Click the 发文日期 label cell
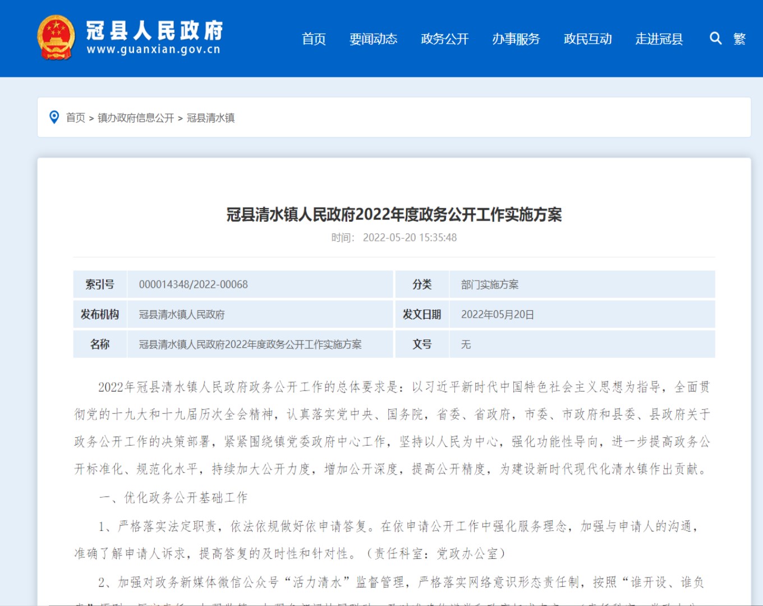 (x=422, y=314)
